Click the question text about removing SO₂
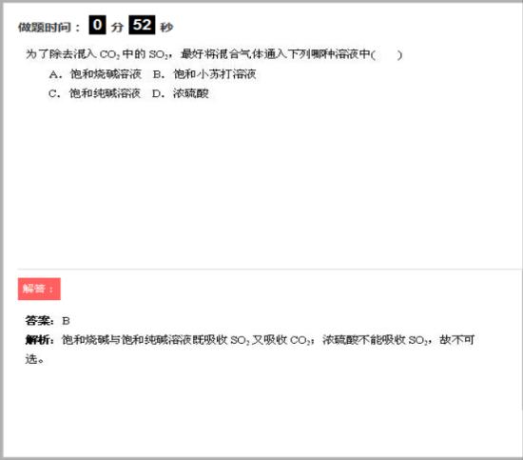The height and width of the screenshot is (460, 523). click(x=214, y=54)
